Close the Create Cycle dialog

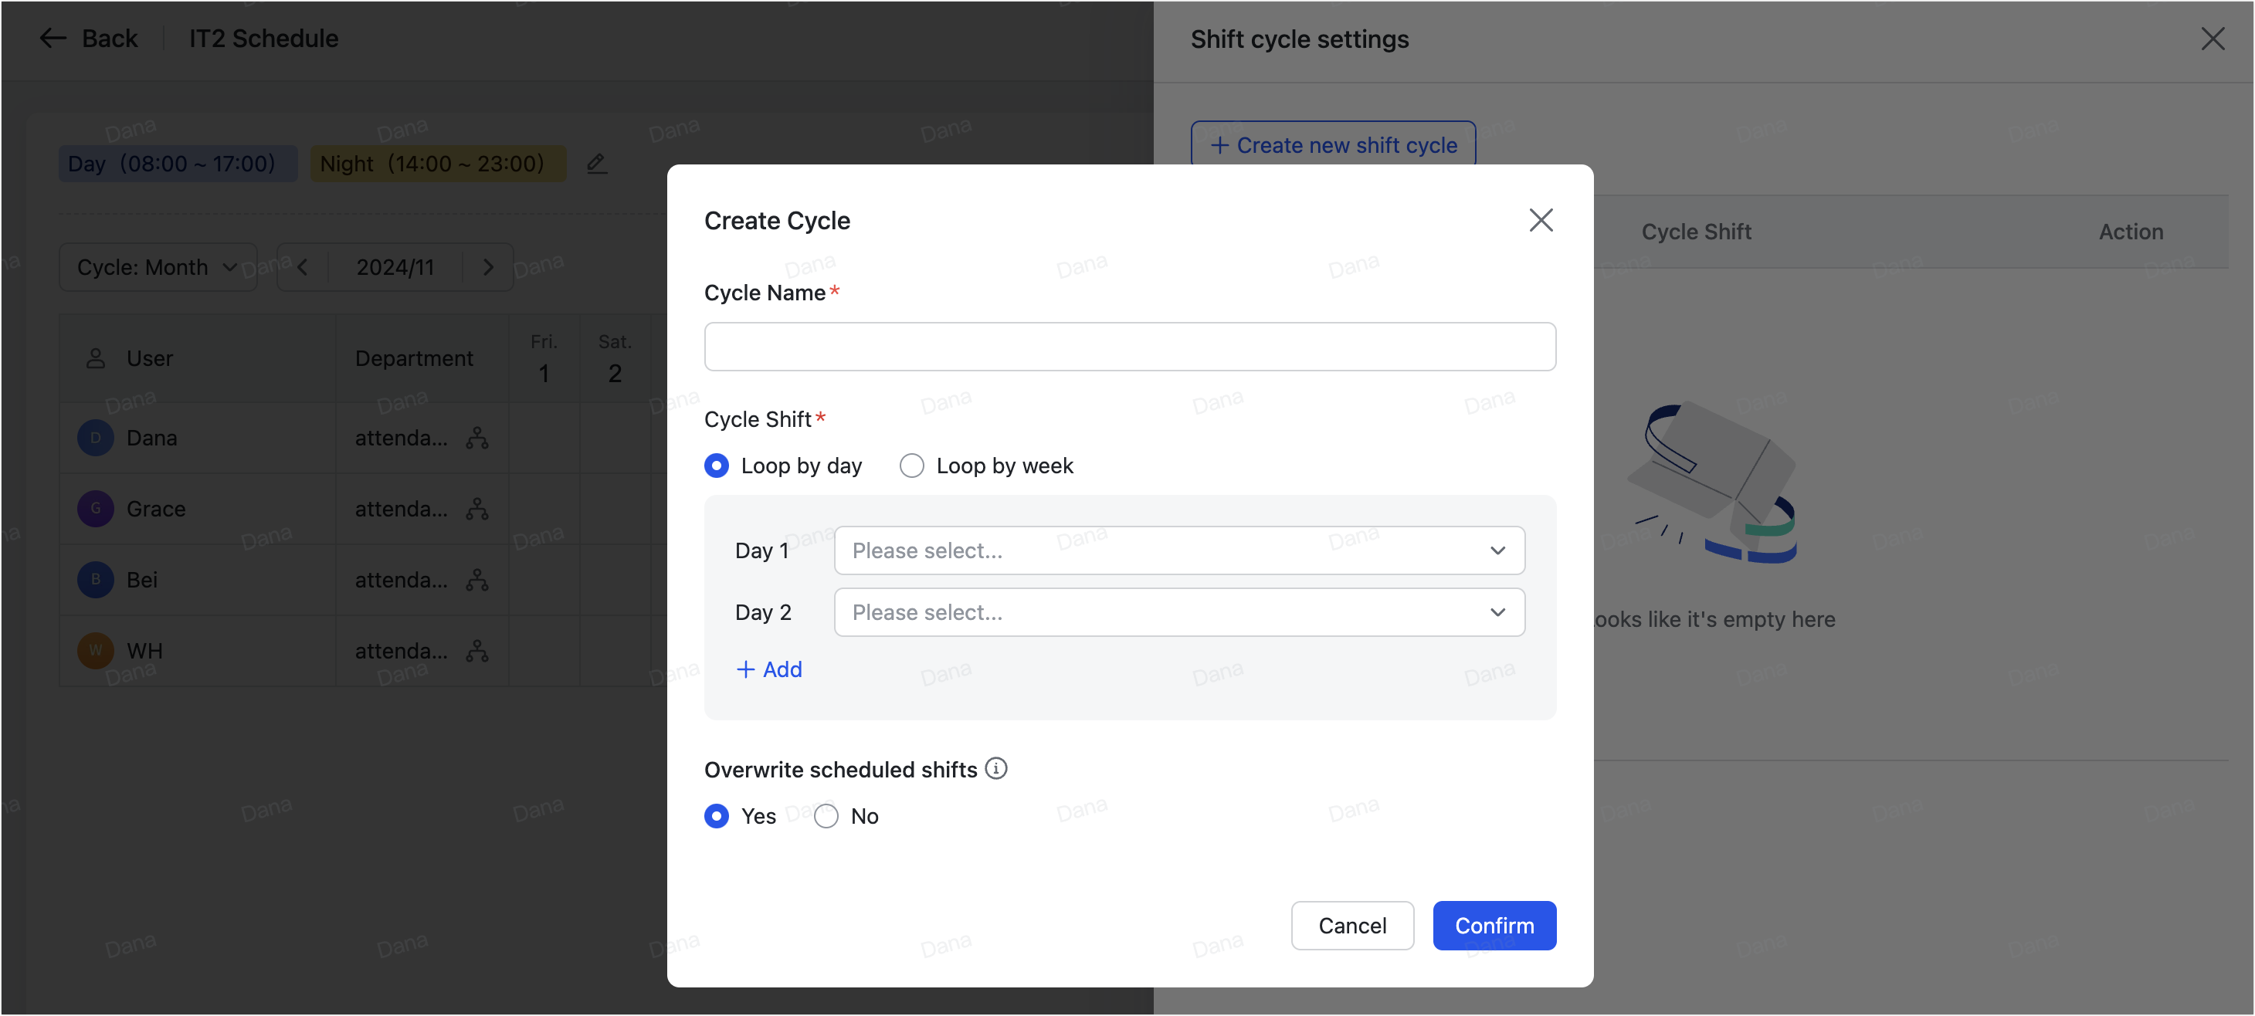[1541, 220]
